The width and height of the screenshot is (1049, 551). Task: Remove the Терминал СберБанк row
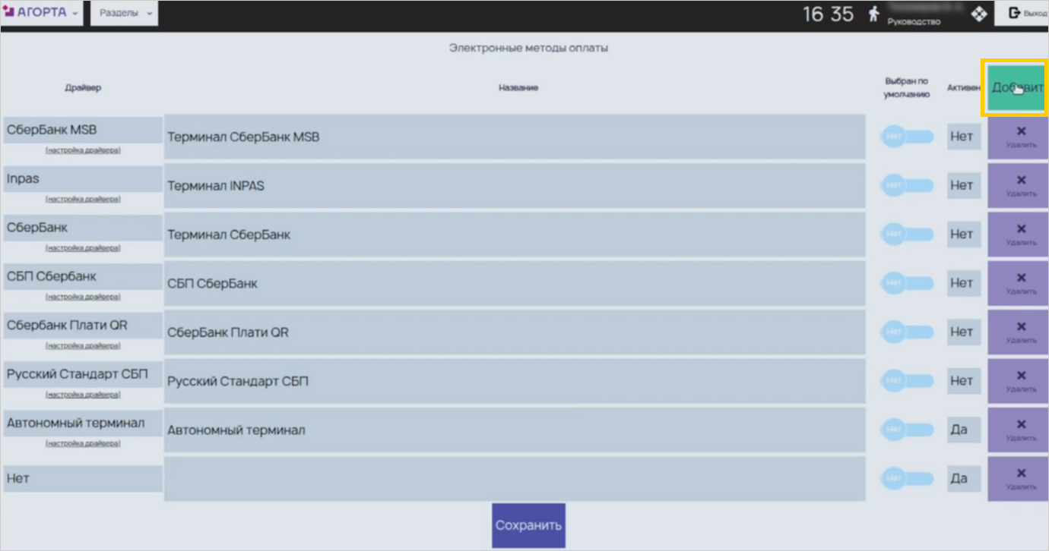(1017, 235)
